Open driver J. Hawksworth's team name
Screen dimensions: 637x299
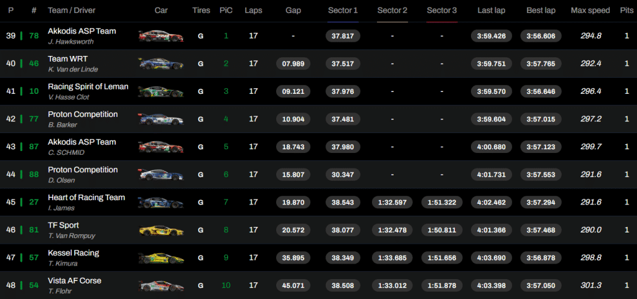(x=81, y=31)
